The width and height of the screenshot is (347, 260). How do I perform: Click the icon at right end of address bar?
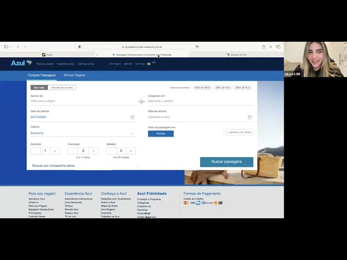[x=197, y=47]
